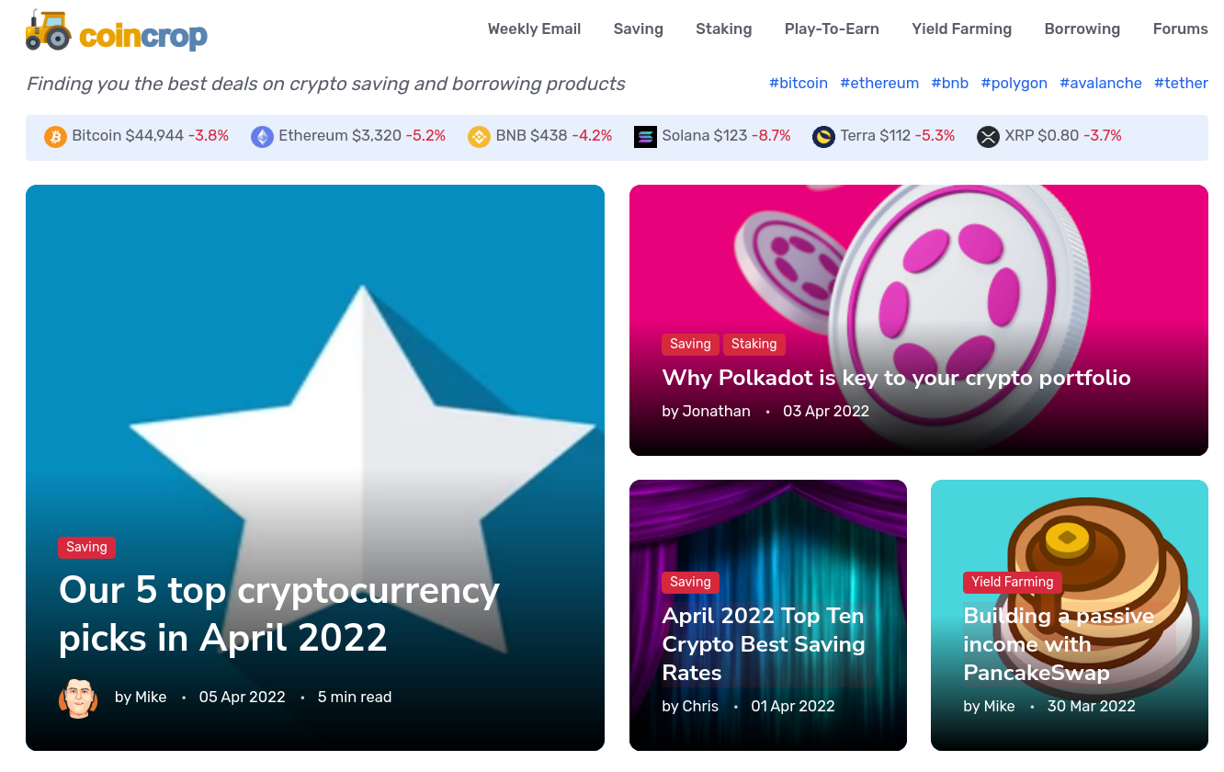Open the 5 top cryptocurrency picks article
The height and width of the screenshot is (772, 1224).
click(278, 613)
